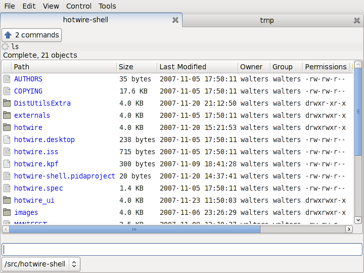Open the DistUtilsExtra folder link
The width and height of the screenshot is (364, 273).
pyautogui.click(x=42, y=103)
